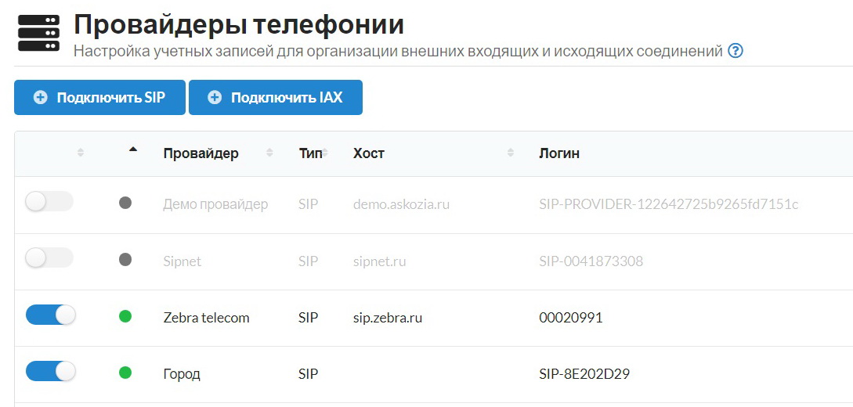The image size is (853, 407).
Task: Turn off the Город provider toggle
Action: (50, 372)
